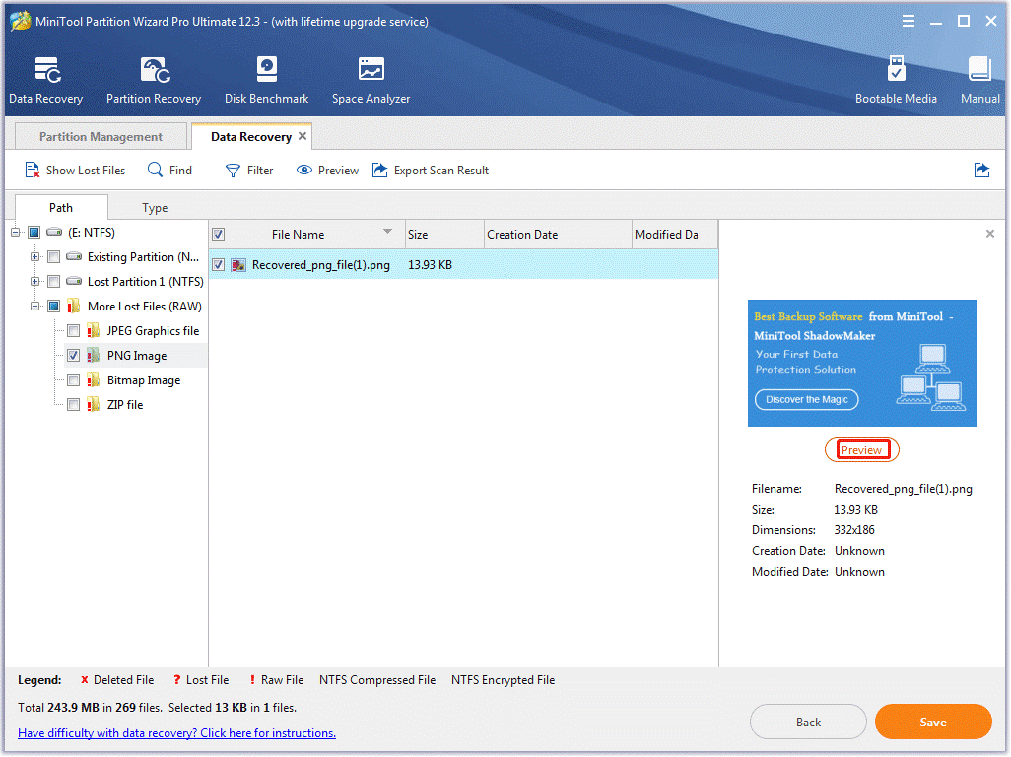Open the Data Recovery tool icon
Image resolution: width=1011 pixels, height=757 pixels.
(46, 71)
